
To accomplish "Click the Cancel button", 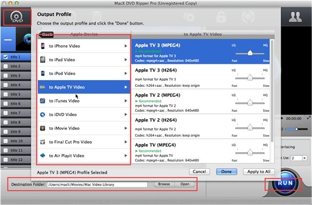I will click(199, 171).
